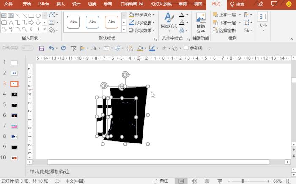Open 形状填充 shape fill menu
The height and width of the screenshot is (184, 296).
pos(142,15)
